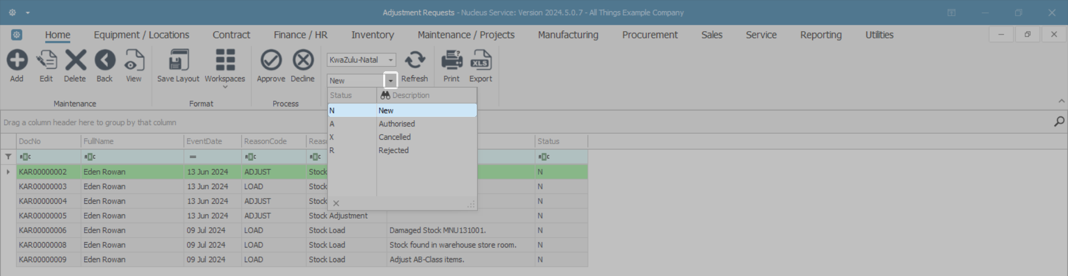Collapse the ribbon with the chevron
1068x276 pixels.
pyautogui.click(x=1061, y=101)
